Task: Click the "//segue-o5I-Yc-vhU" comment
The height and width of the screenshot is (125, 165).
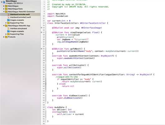Action: click(67, 77)
